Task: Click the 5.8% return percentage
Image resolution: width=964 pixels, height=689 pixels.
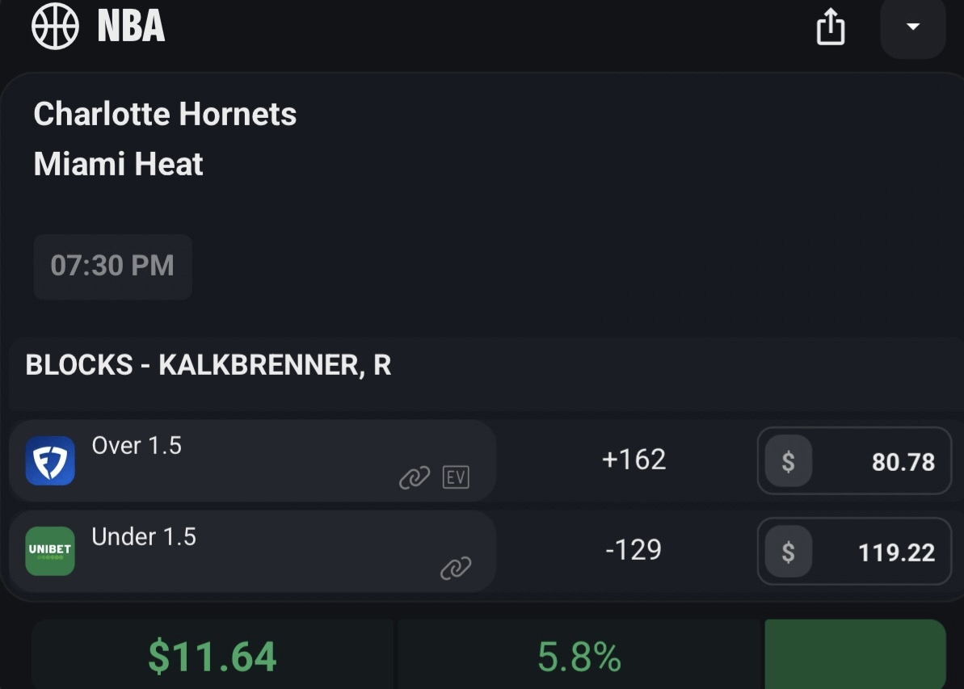Action: (579, 657)
